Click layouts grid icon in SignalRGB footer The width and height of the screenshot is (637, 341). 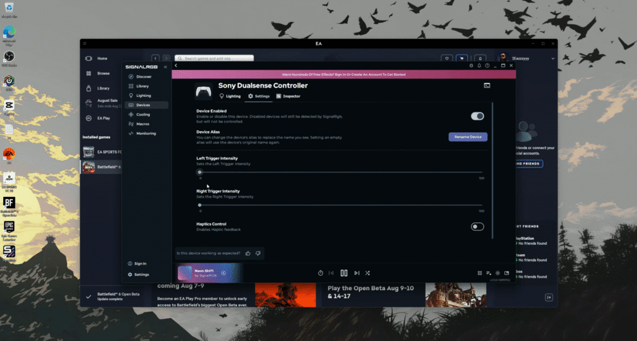(480, 273)
